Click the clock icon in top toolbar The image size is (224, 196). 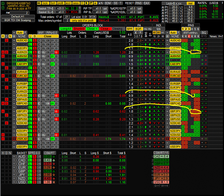pyautogui.click(x=82, y=3)
